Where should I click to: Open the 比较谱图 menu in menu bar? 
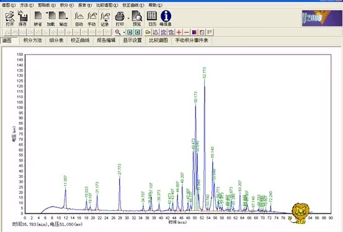tap(107, 5)
